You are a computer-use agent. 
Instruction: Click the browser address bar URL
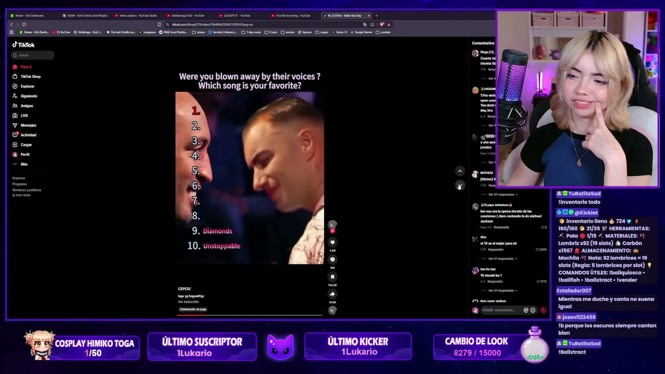213,24
